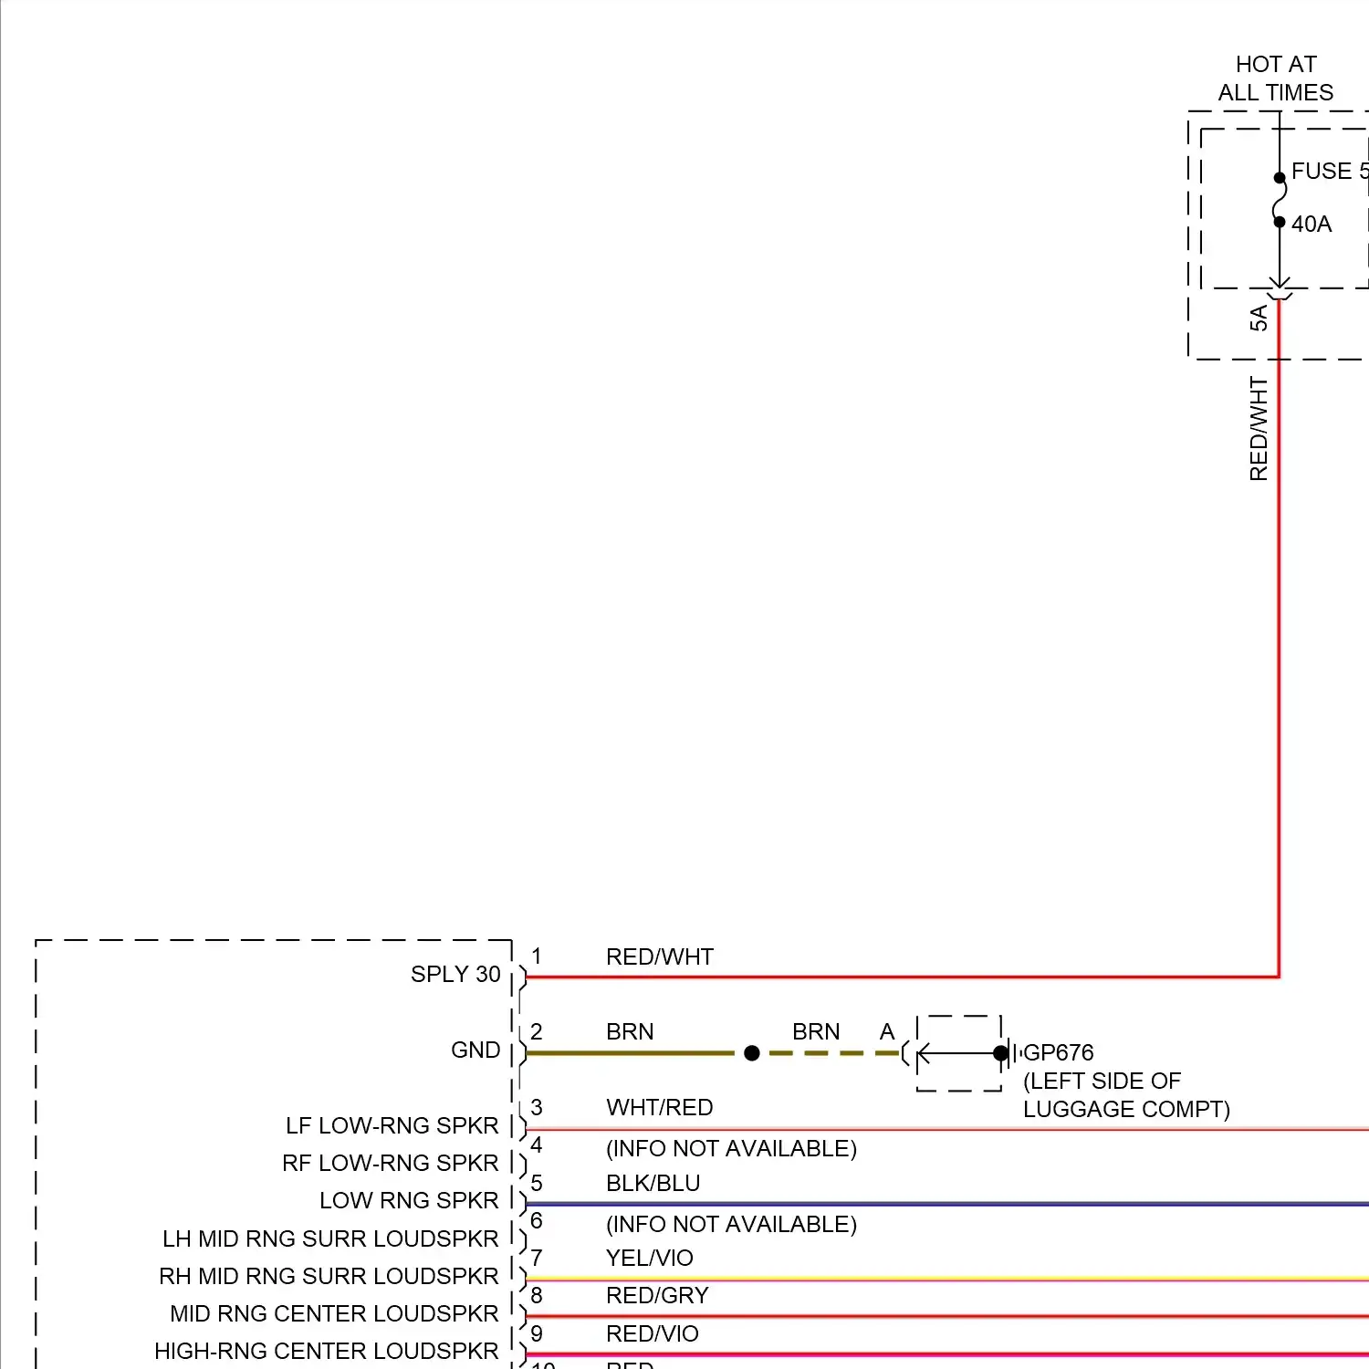Select the "RF LOW-RNG SPKR" label
This screenshot has height=1369, width=1369.
[x=391, y=1163]
